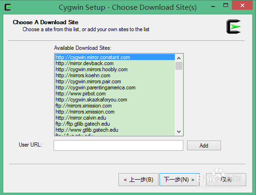Select mirror http://mirrors.xmission.com

pyautogui.click(x=115, y=112)
